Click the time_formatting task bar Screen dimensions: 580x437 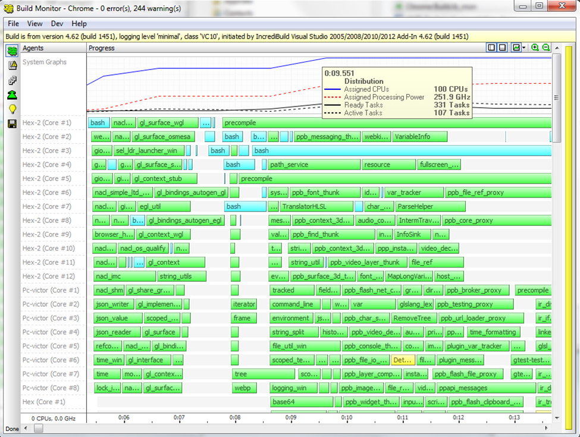click(x=493, y=332)
